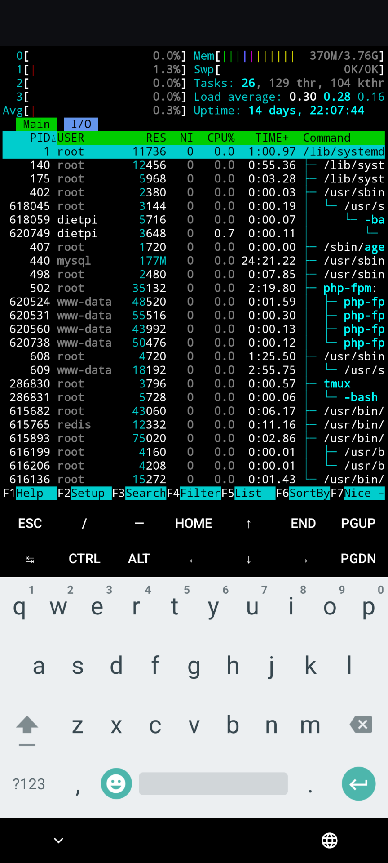
Task: Tap the up arrow extra key
Action: click(248, 524)
